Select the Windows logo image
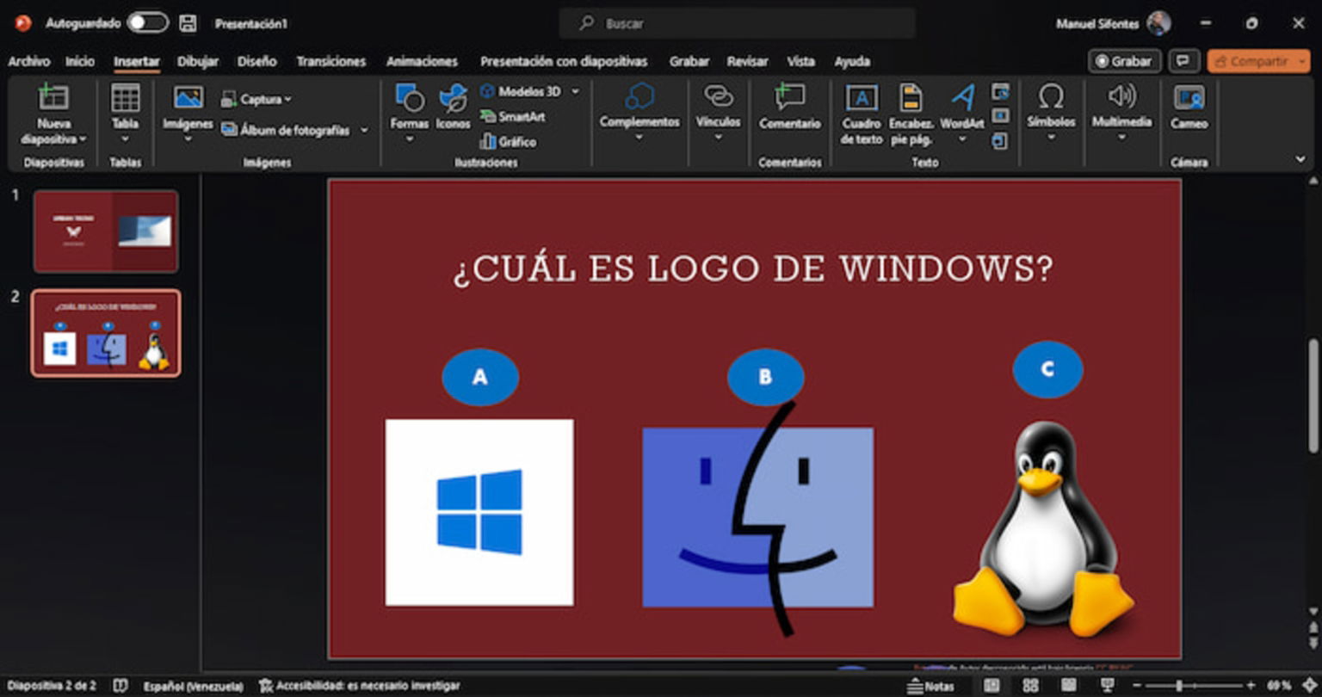This screenshot has width=1322, height=697. 479,512
